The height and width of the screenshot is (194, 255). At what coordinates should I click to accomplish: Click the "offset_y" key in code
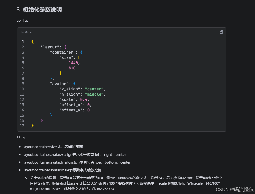[71, 110]
